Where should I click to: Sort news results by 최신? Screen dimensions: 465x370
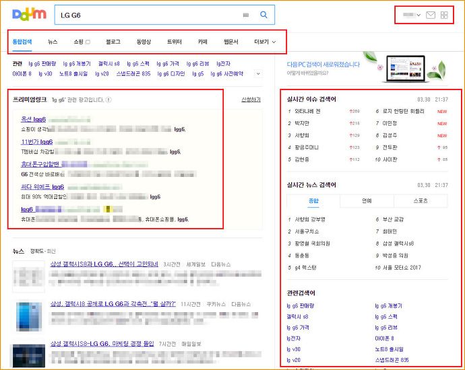[51, 251]
